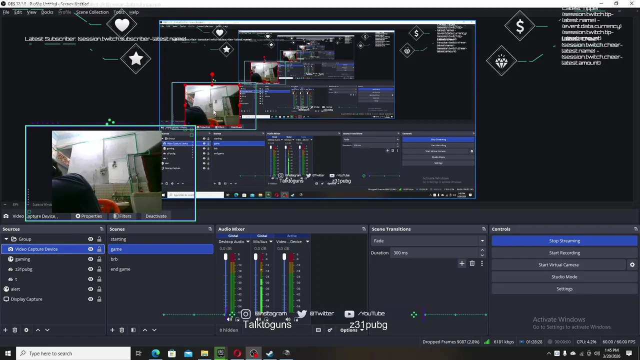Hide the gaming source
This screenshot has width=640, height=360.
tap(90, 259)
